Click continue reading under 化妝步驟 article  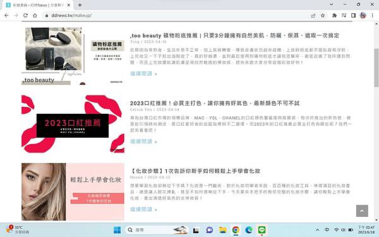click(x=143, y=209)
